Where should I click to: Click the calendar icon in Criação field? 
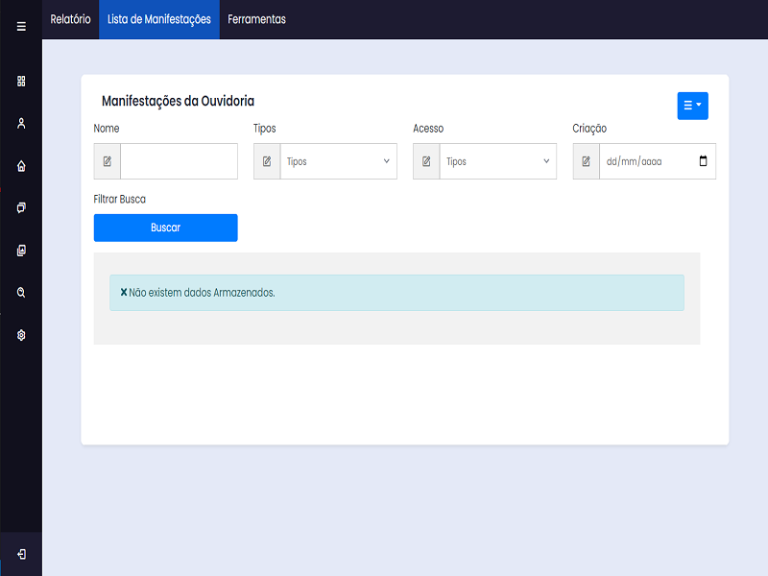(703, 161)
